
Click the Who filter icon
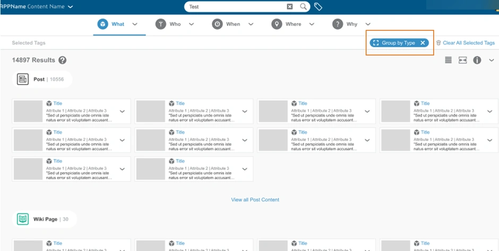(x=161, y=24)
